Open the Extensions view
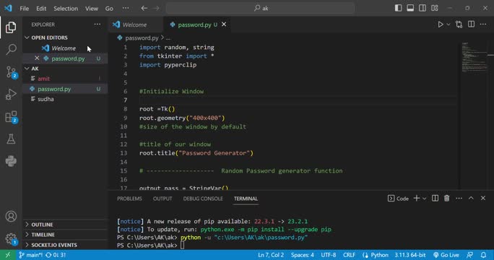The image size is (494, 260). click(x=11, y=116)
